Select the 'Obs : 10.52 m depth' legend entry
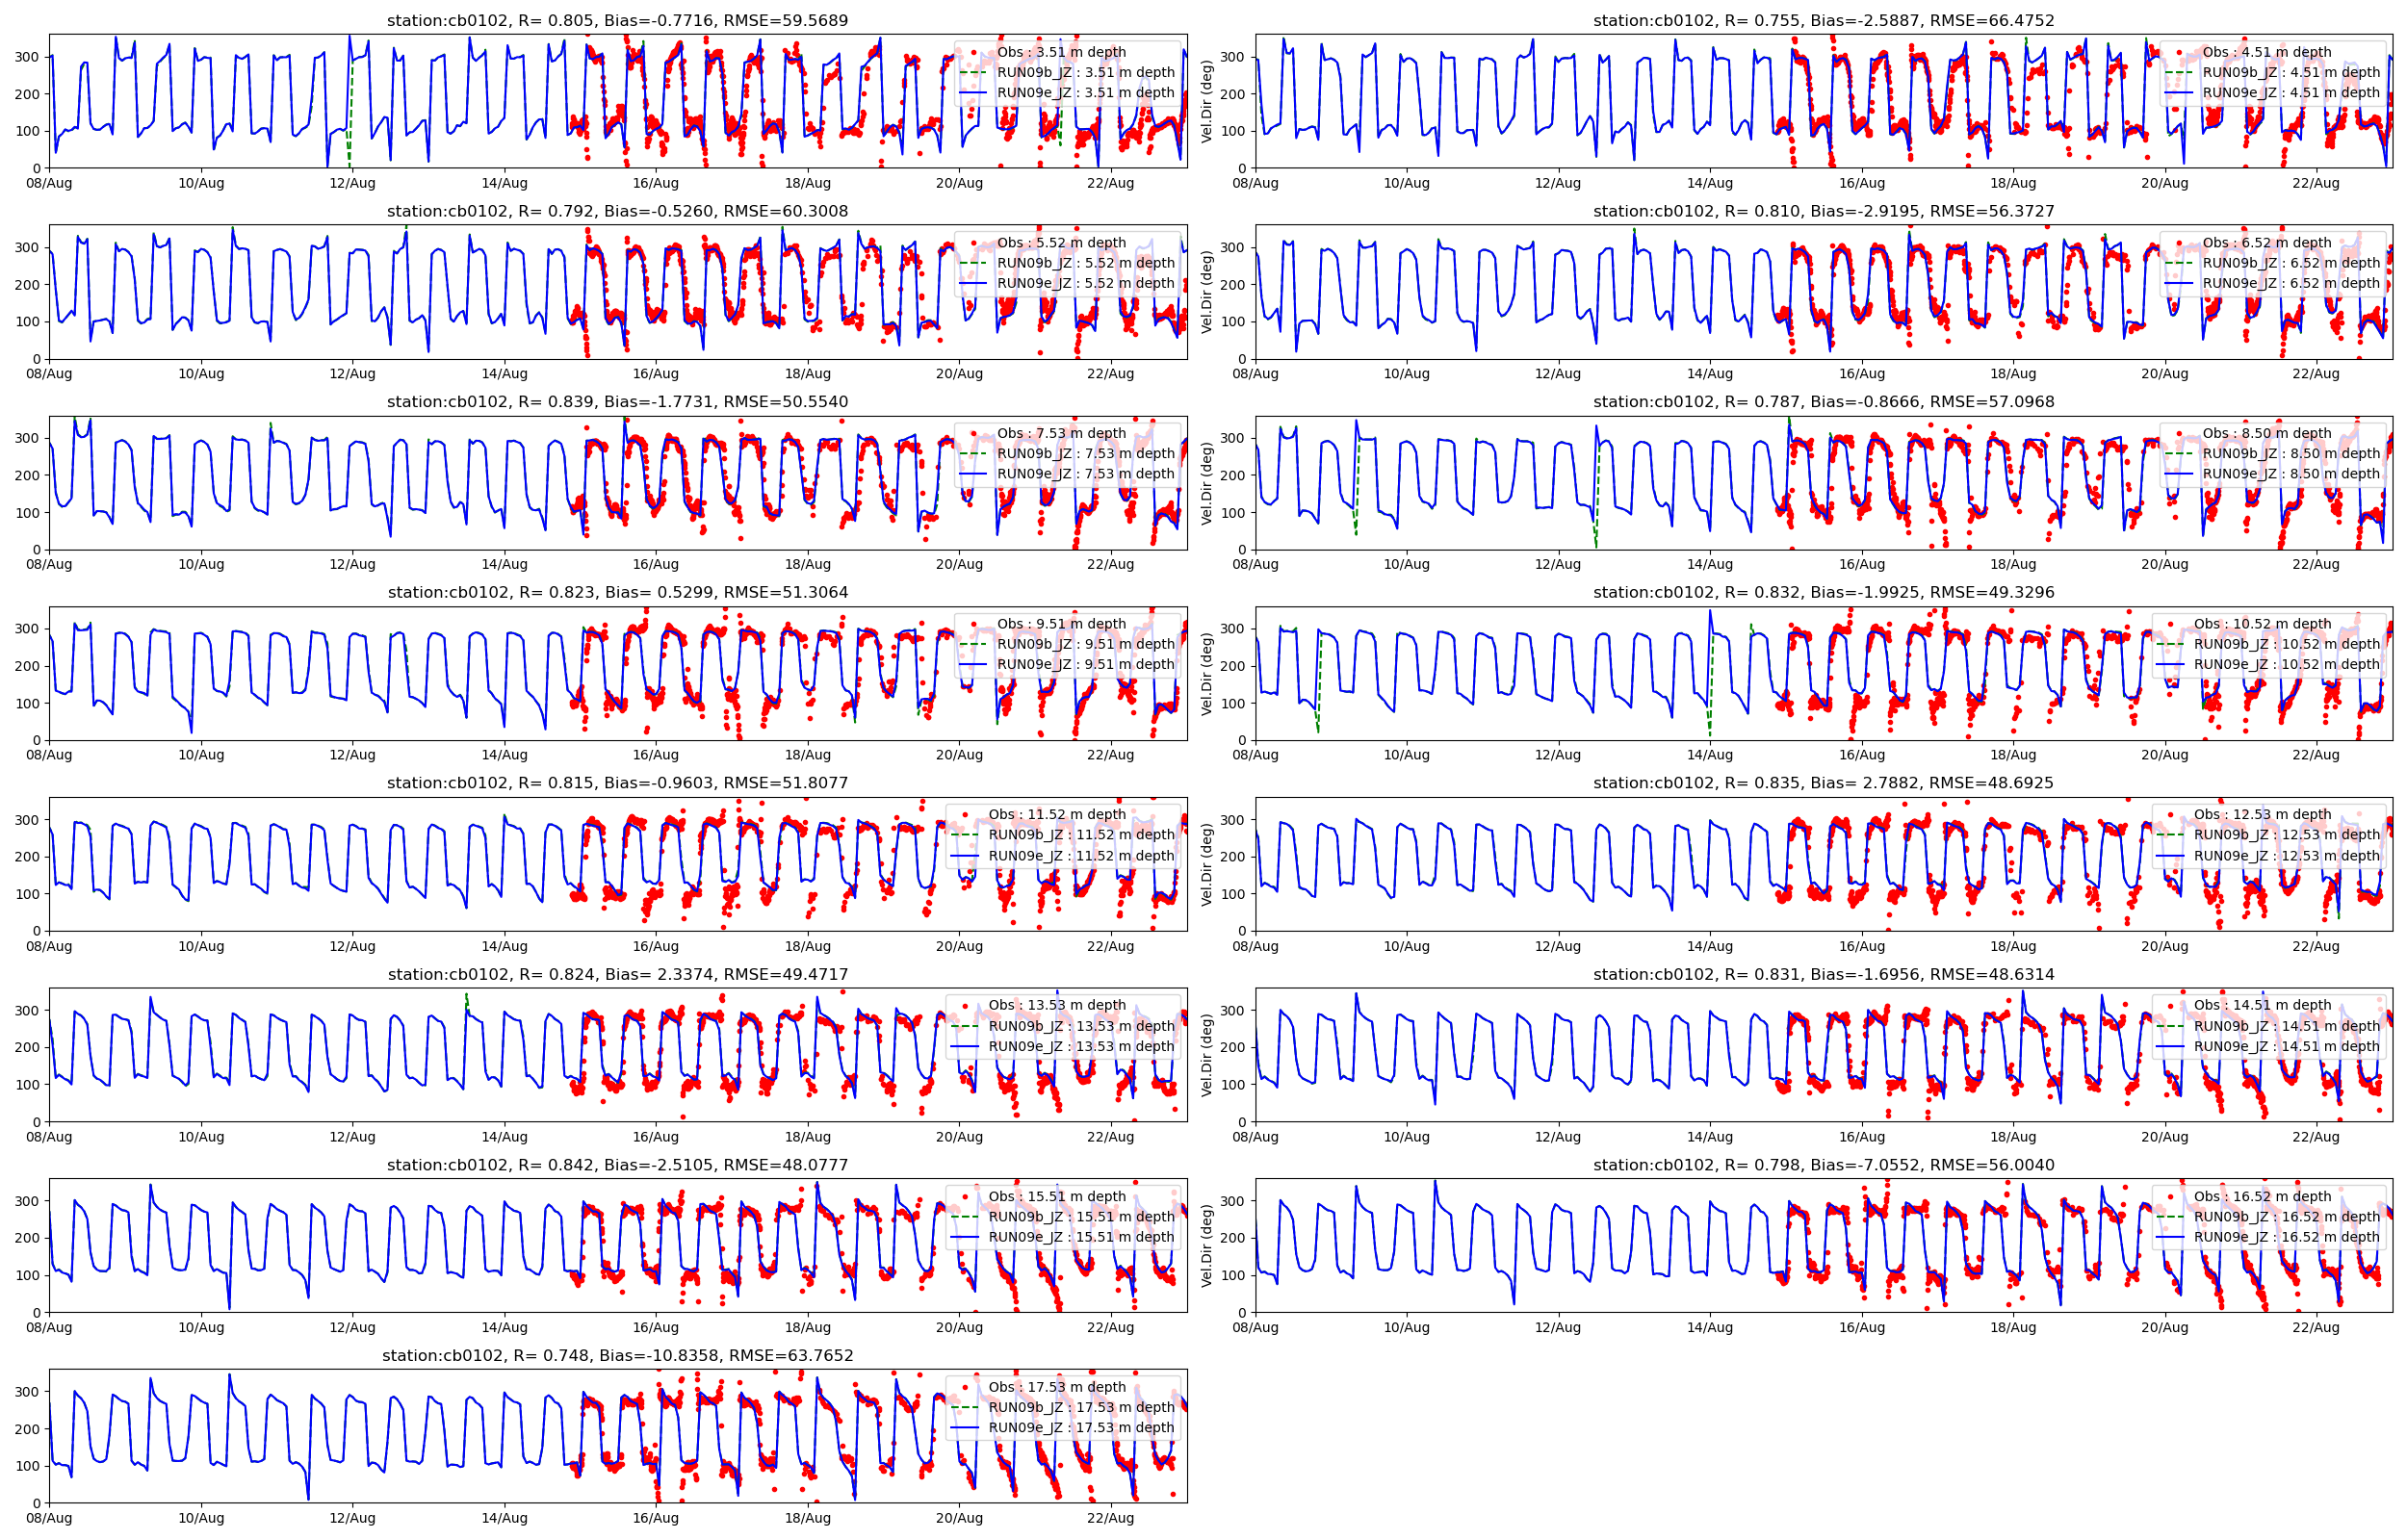2407x1540 pixels. [x=2262, y=624]
